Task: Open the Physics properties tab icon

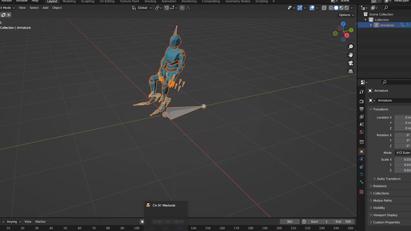Action: [362, 159]
